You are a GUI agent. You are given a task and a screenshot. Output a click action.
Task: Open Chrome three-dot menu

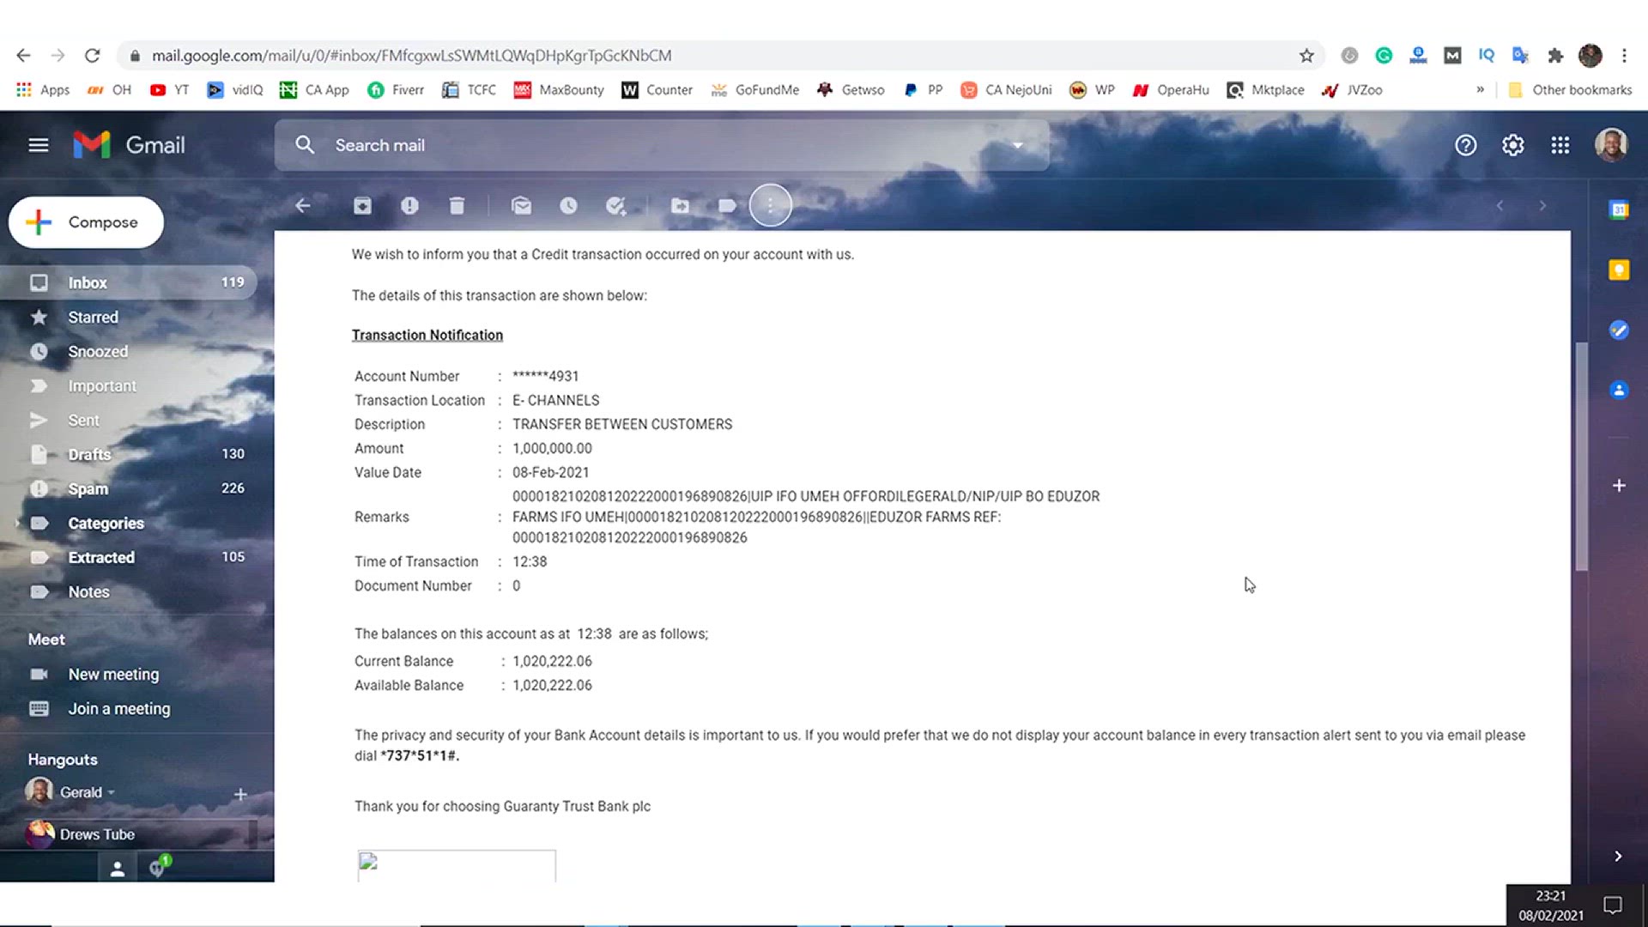[x=1623, y=56]
